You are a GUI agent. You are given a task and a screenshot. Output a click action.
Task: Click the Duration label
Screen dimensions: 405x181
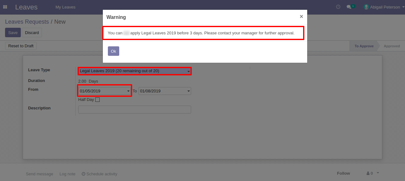click(x=37, y=80)
